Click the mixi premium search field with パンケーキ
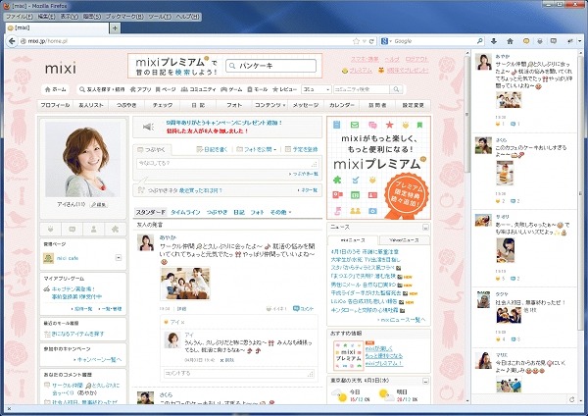The image size is (588, 416). coord(271,66)
